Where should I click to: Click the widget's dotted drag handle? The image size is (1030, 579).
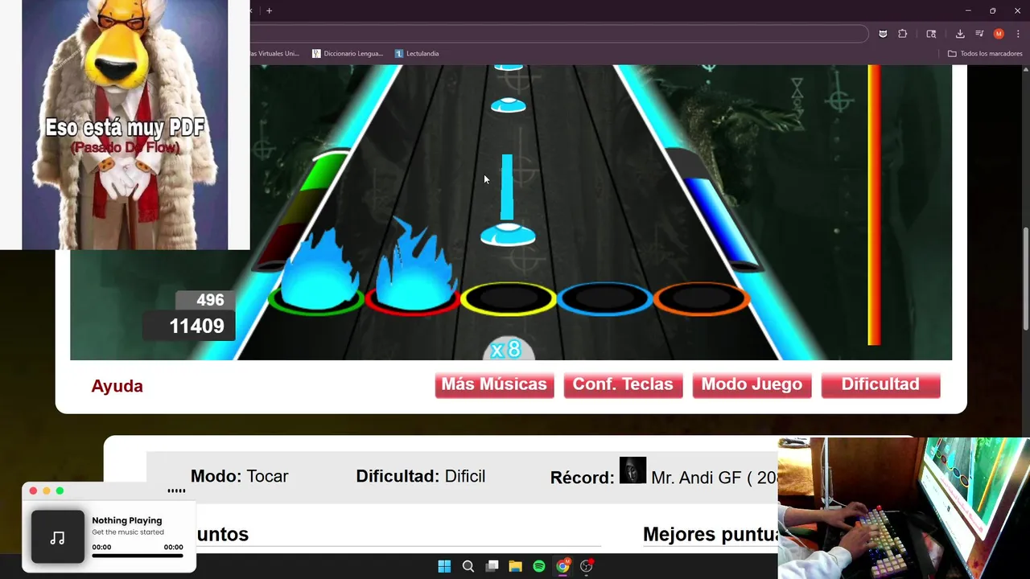coord(176,491)
